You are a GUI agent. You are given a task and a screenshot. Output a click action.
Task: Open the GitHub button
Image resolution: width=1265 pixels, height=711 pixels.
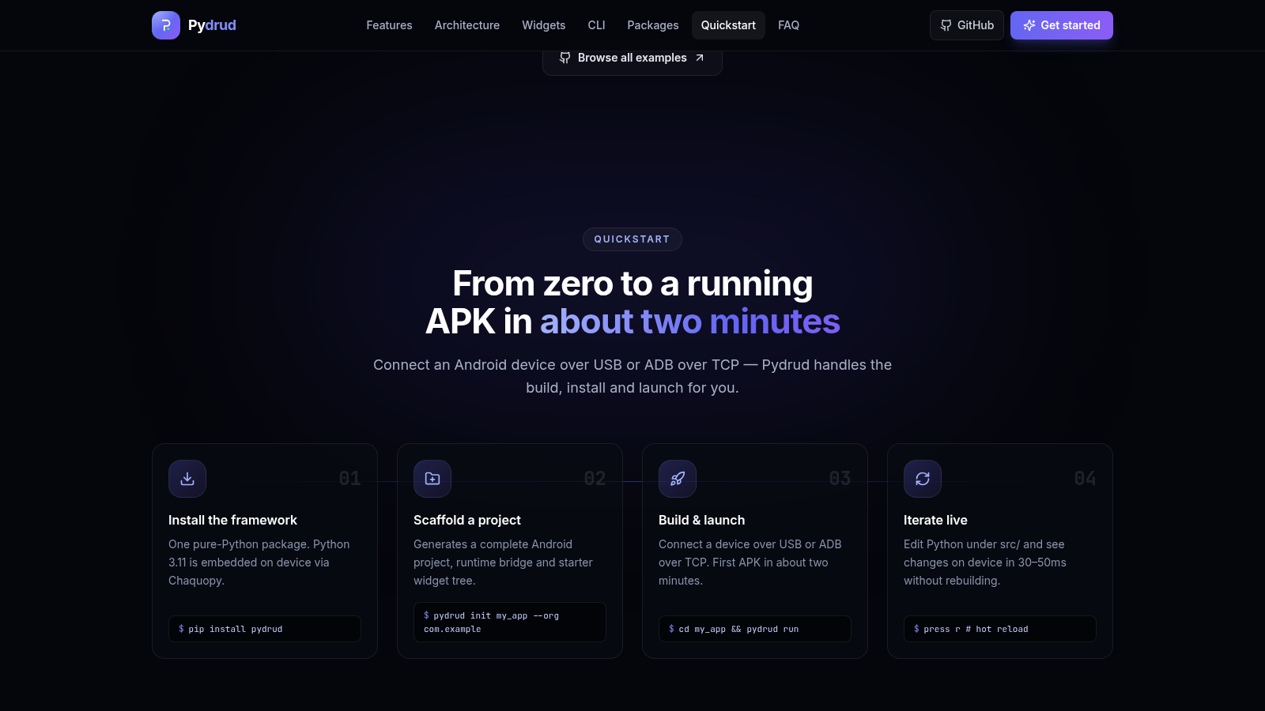click(967, 25)
